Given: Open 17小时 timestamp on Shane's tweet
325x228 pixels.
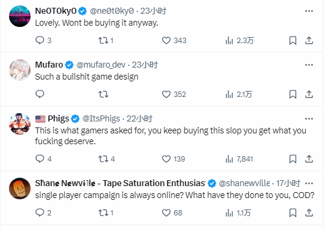Looking at the screenshot, I should (288, 183).
